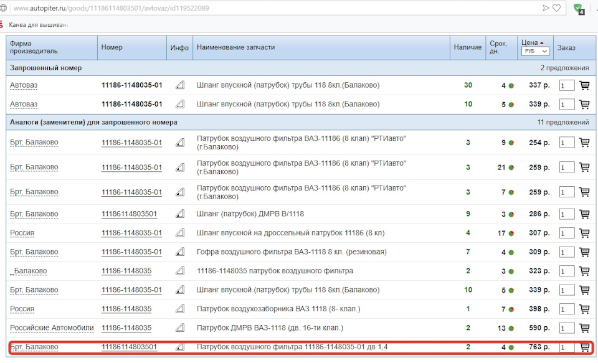Click cart icon in the 254 р. row
This screenshot has width=598, height=363.
coord(584,142)
